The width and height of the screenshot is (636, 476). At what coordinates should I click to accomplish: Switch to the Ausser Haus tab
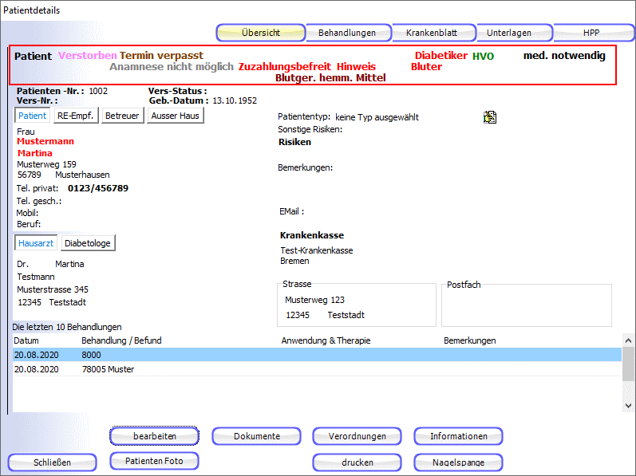tap(175, 116)
